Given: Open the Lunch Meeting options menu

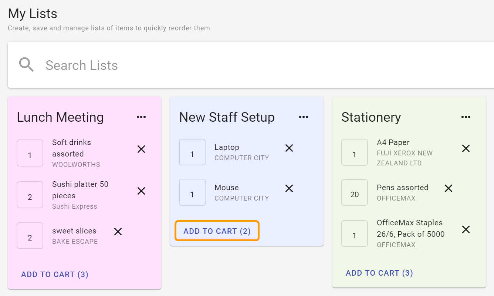Looking at the screenshot, I should pyautogui.click(x=141, y=117).
